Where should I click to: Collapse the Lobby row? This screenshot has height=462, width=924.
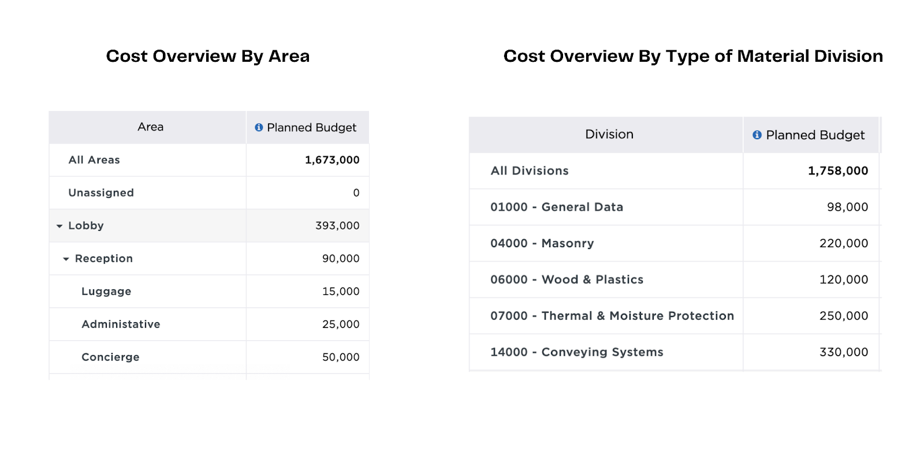59,226
